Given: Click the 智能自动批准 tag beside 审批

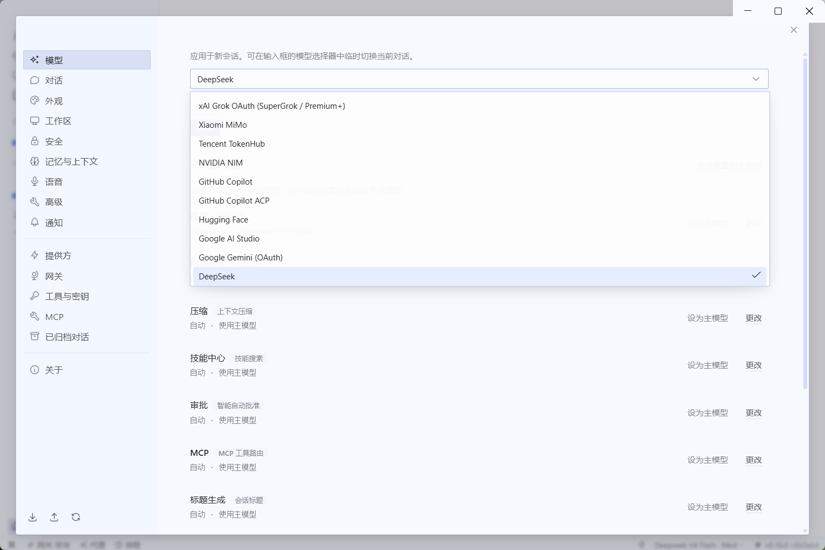Looking at the screenshot, I should click(x=238, y=405).
